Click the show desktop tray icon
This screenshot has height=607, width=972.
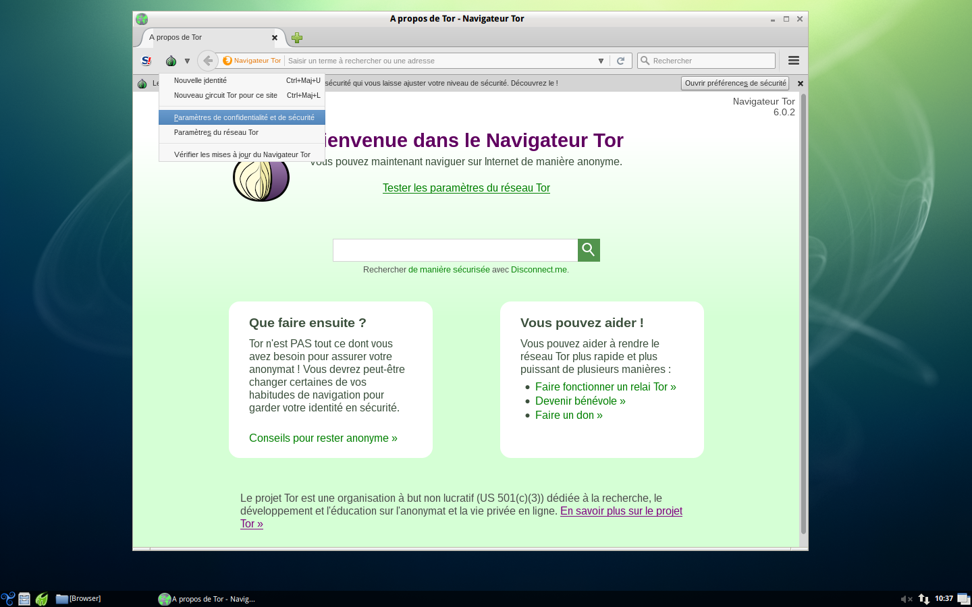(x=963, y=599)
